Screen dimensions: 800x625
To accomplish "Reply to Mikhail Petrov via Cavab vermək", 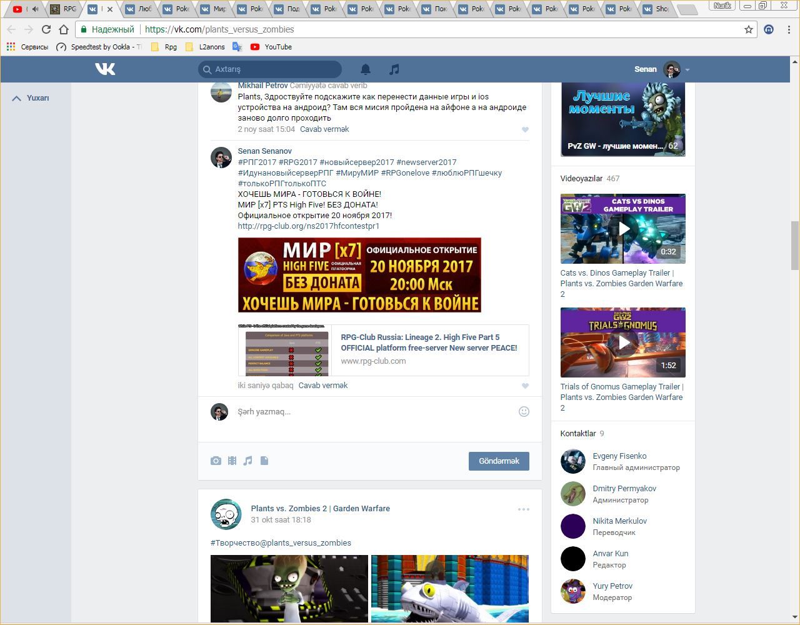I will click(324, 129).
